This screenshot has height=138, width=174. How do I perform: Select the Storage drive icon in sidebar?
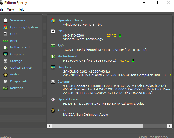(x=5, y=61)
